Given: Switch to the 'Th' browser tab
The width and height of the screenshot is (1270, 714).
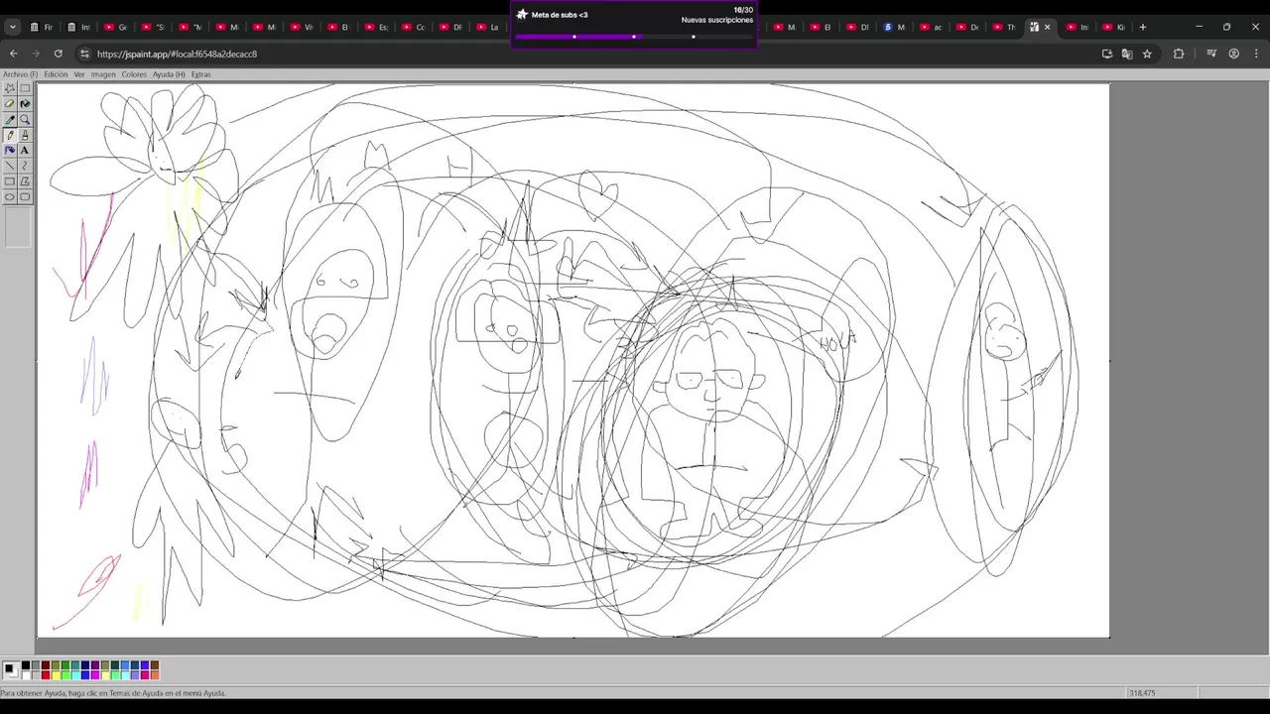Looking at the screenshot, I should point(1004,27).
